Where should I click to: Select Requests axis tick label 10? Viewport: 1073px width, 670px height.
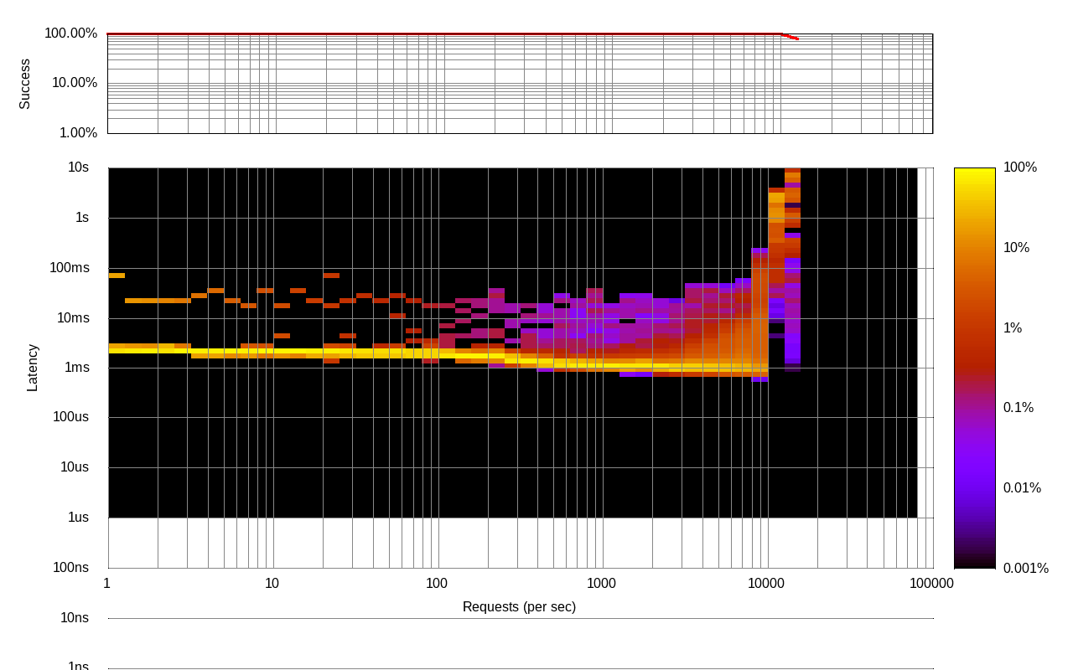272,584
